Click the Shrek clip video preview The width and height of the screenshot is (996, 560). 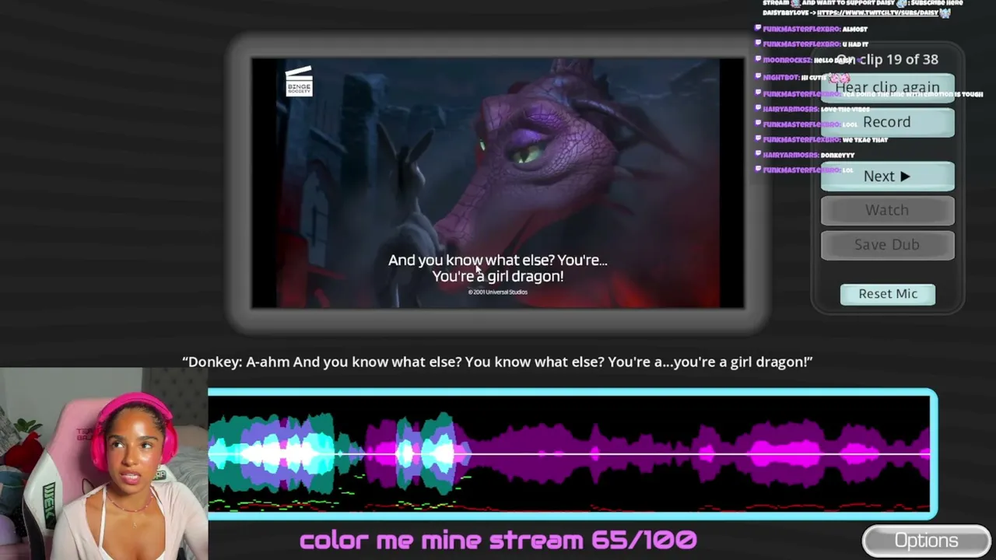pyautogui.click(x=498, y=183)
